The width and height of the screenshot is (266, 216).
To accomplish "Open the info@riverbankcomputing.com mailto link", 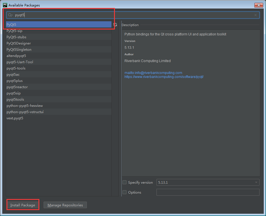I will point(153,73).
